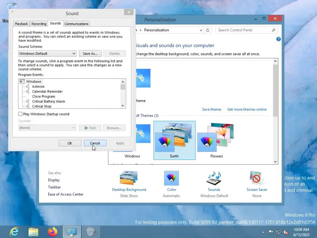317x238 pixels.
Task: Show hidden tray icons arrow
Action: 263,232
